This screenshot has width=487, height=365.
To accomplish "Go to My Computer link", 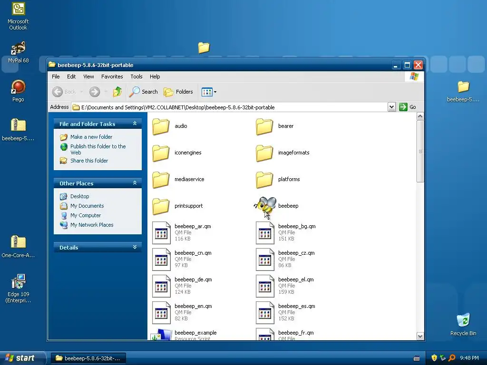I will [x=86, y=215].
